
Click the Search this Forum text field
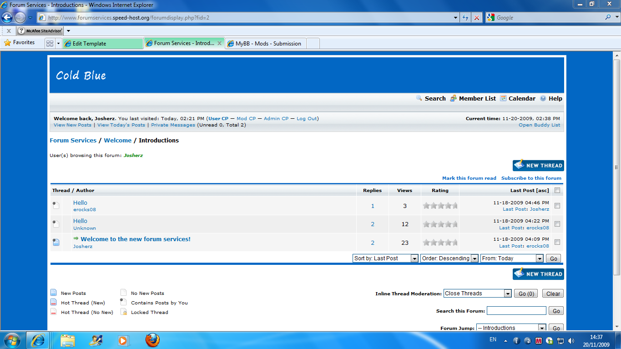tap(516, 311)
